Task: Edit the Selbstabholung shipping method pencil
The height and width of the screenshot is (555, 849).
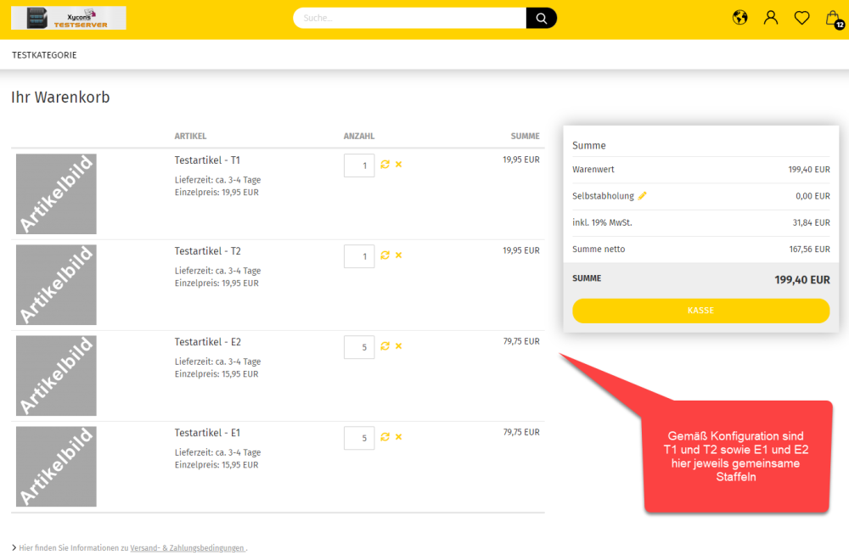Action: pyautogui.click(x=643, y=196)
